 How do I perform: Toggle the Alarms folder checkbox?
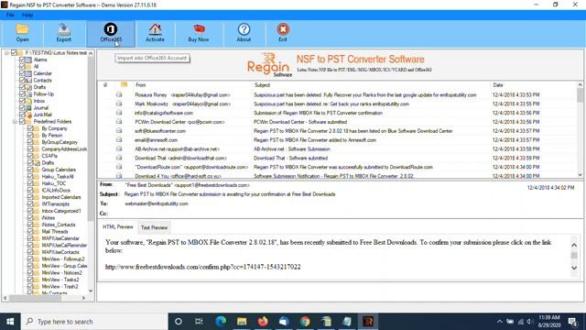[x=22, y=60]
